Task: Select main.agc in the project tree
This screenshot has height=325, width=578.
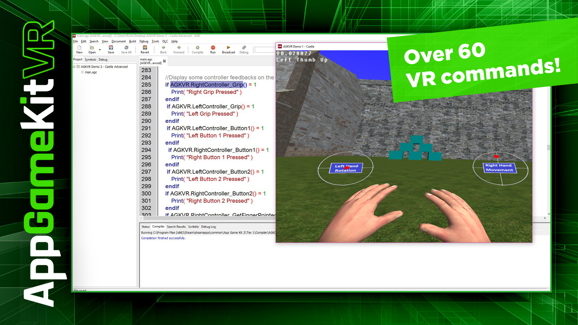Action: (x=91, y=72)
